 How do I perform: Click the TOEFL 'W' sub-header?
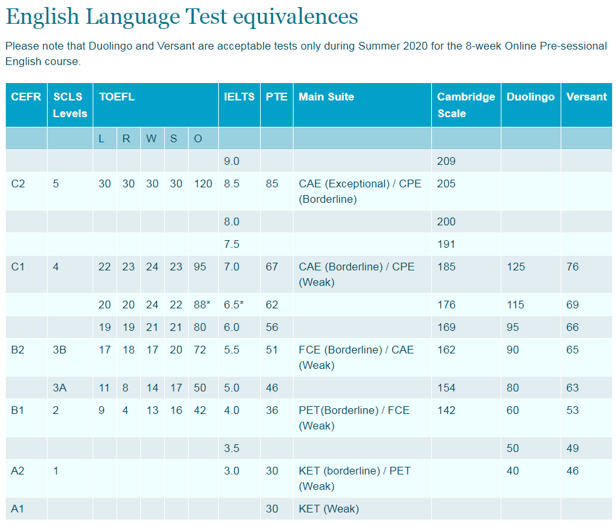pyautogui.click(x=153, y=138)
